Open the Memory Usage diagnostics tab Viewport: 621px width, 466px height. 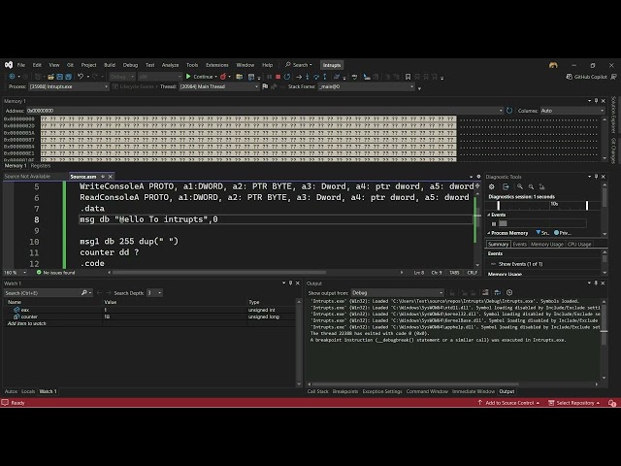(547, 244)
